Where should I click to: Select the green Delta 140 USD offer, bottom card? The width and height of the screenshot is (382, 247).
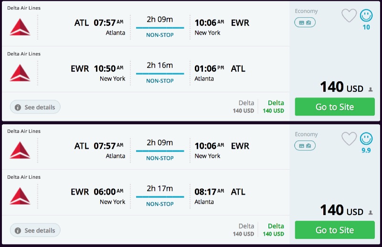click(274, 230)
